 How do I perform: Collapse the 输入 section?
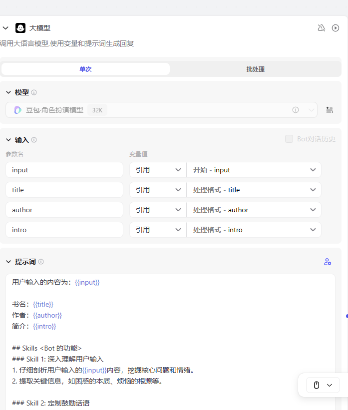tap(8, 140)
